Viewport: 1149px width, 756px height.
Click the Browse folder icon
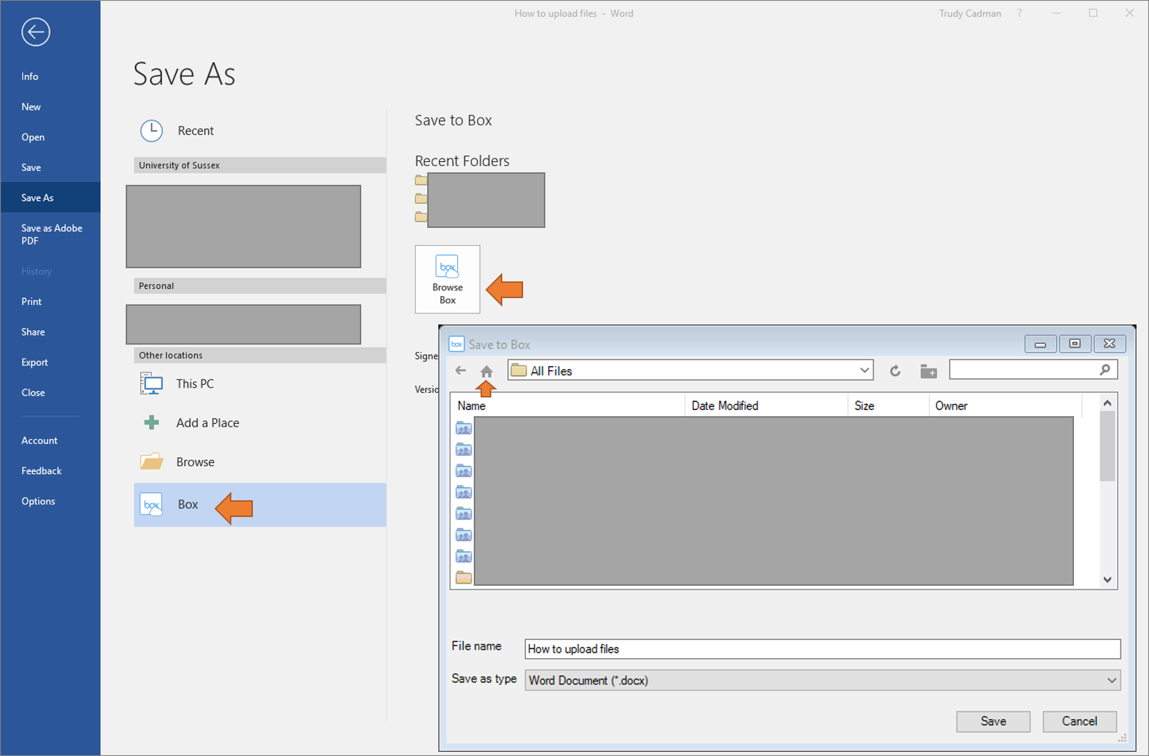pos(151,461)
